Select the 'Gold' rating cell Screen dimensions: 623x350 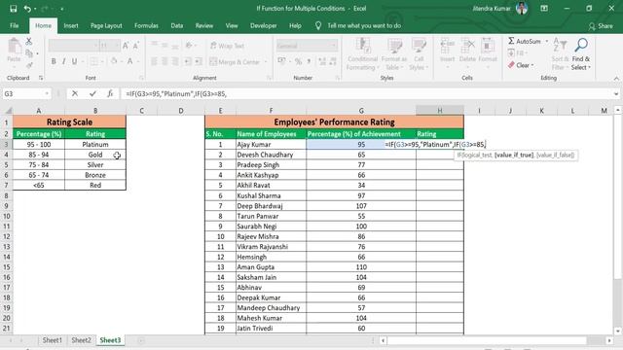95,155
